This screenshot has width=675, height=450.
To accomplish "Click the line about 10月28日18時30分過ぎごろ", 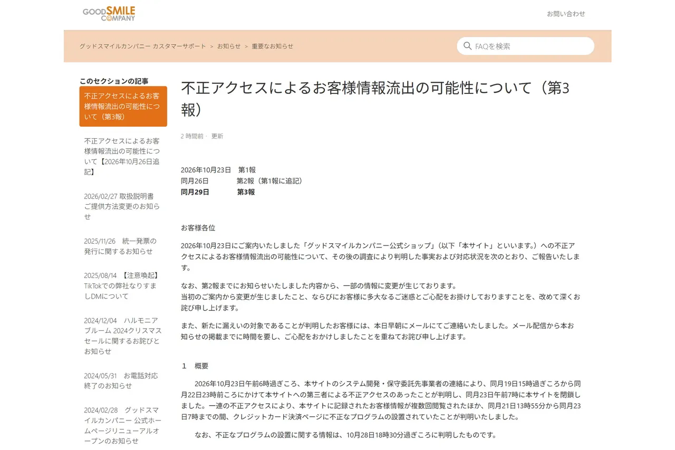I will pos(346,435).
